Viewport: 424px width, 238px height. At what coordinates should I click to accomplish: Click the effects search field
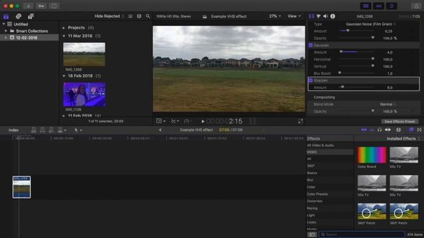[x=362, y=235]
